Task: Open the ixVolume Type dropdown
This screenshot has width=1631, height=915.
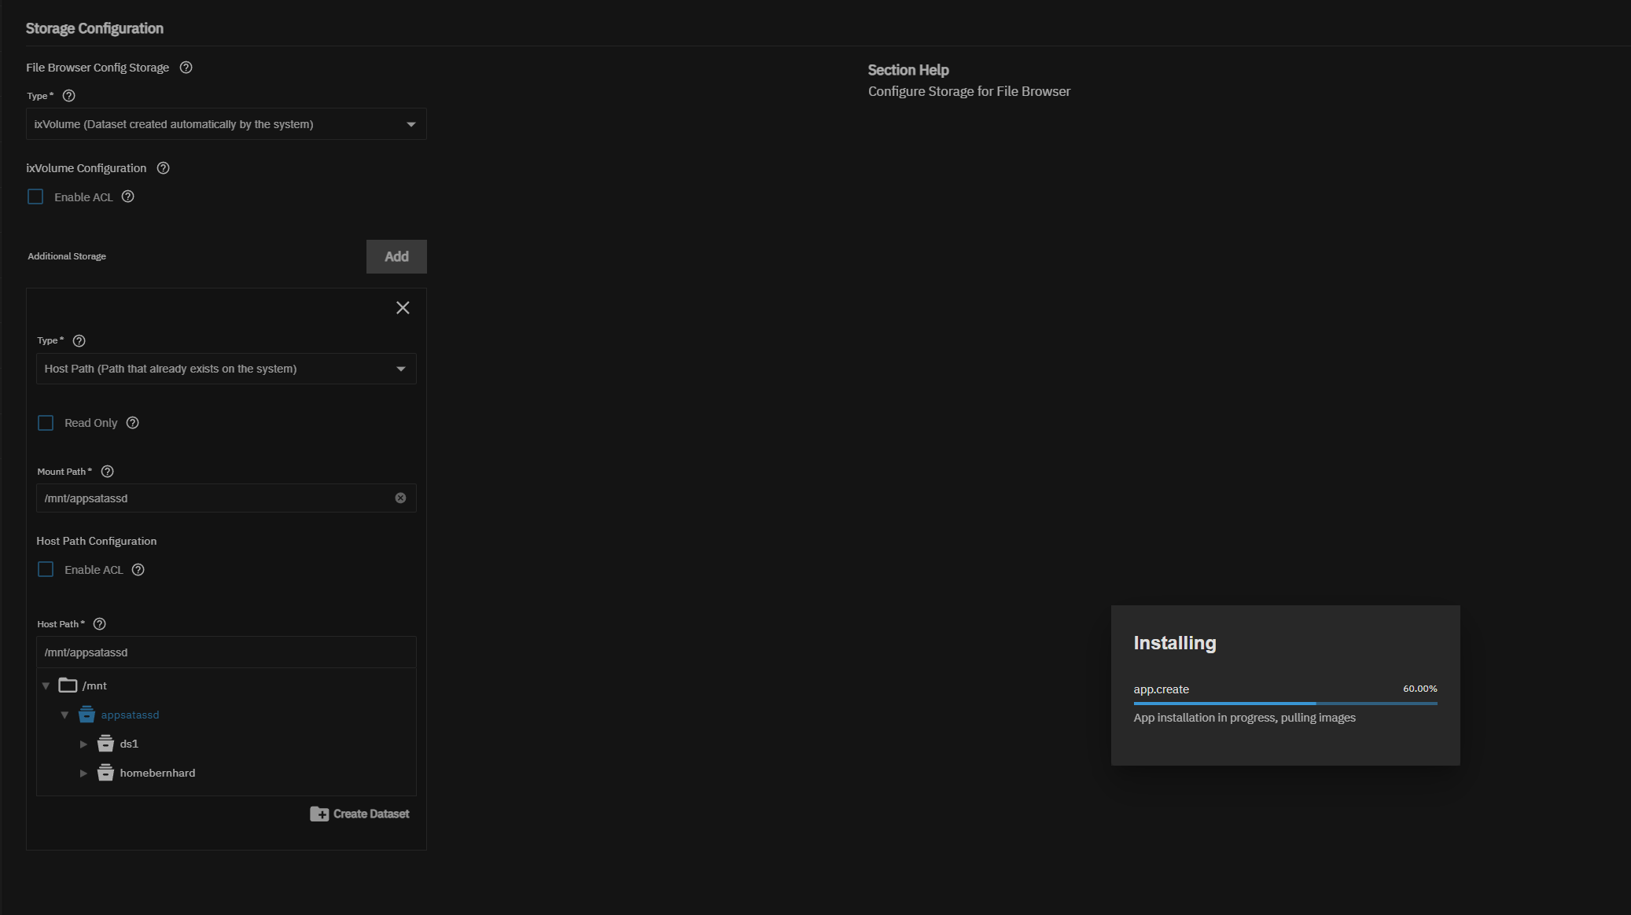Action: pyautogui.click(x=226, y=124)
